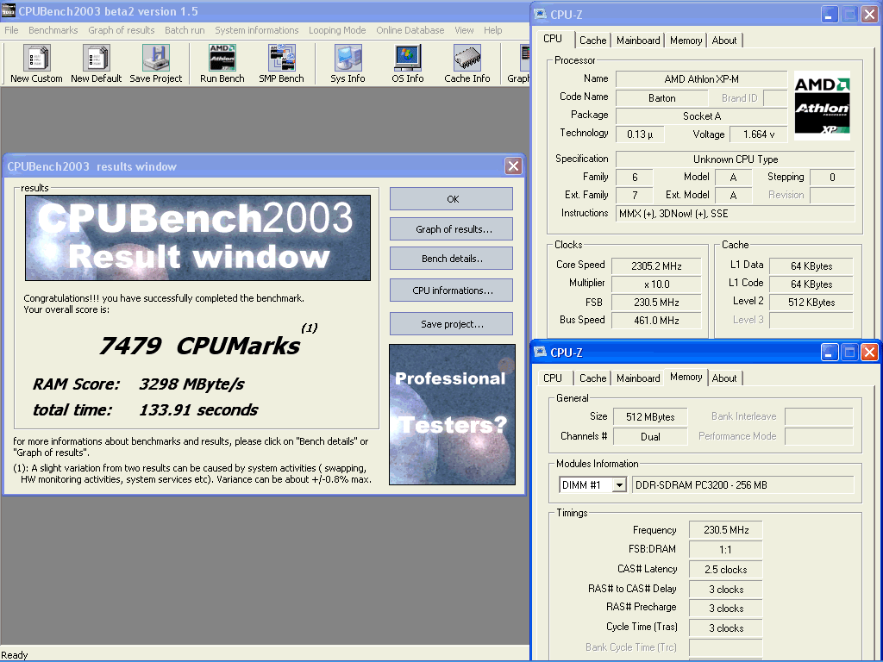Open Cache Info chip icon
The height and width of the screenshot is (662, 883).
coord(467,58)
